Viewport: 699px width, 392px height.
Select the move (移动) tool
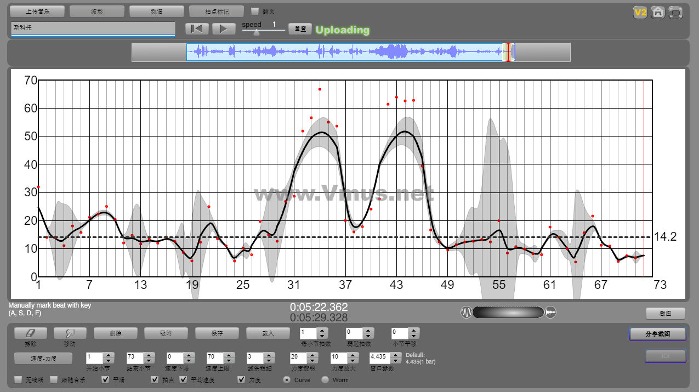pos(70,333)
